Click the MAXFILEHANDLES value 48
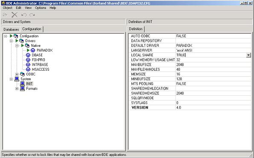This screenshot has width=254, height=158. click(178, 69)
